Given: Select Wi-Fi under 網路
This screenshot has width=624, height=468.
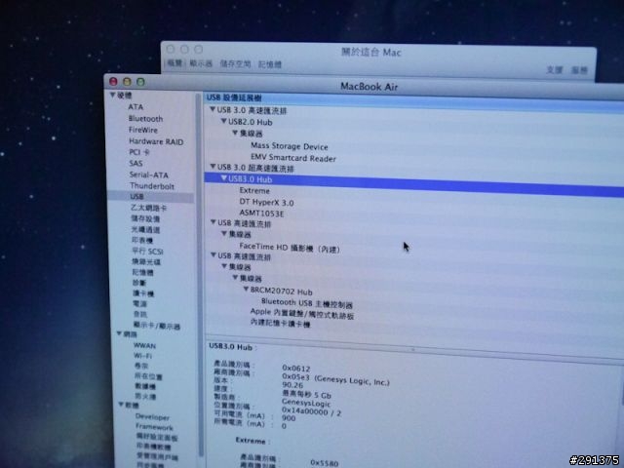Looking at the screenshot, I should click(x=143, y=356).
